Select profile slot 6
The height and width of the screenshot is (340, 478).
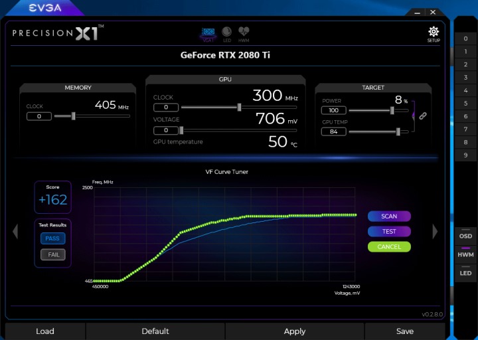click(x=465, y=116)
